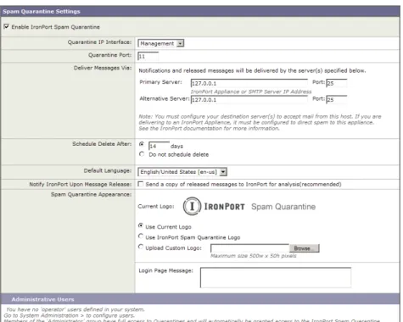403x322 pixels.
Task: Click the days number input field
Action: 159,146
